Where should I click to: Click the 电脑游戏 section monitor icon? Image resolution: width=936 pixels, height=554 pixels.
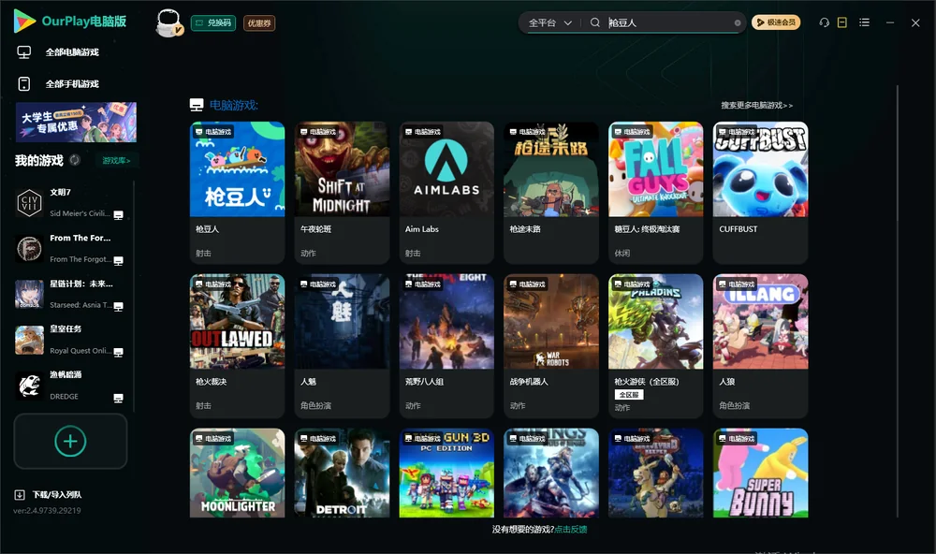[197, 105]
